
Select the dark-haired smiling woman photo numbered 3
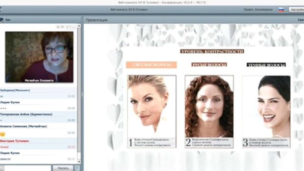pyautogui.click(x=266, y=106)
